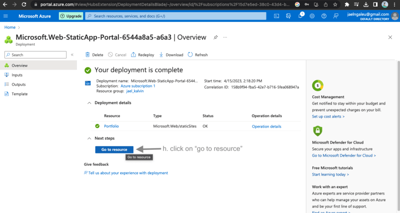Screen dimensions: 400x213
Task: Click Microsoft.Web/staticSites type cell
Action: tap(174, 126)
